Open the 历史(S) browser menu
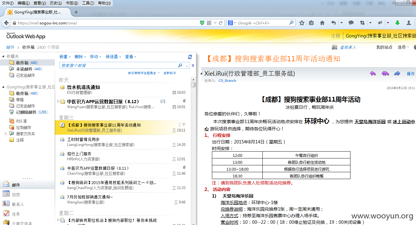This screenshot has width=416, height=225. pyautogui.click(x=56, y=3)
